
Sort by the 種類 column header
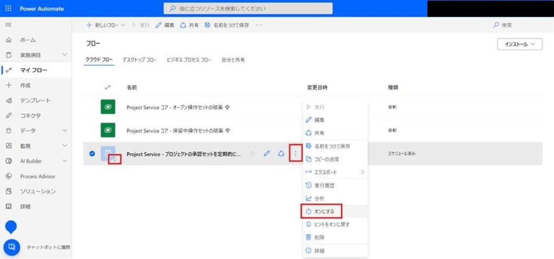pyautogui.click(x=393, y=87)
